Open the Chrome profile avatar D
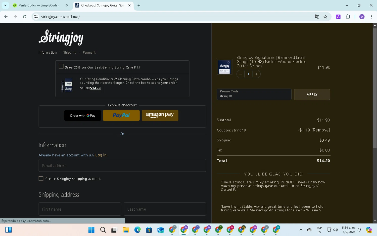This screenshot has width=377, height=236. pos(362,17)
